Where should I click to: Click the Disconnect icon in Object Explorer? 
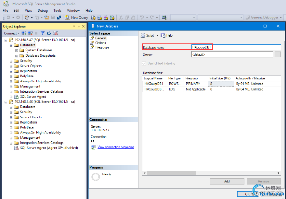coord(30,33)
